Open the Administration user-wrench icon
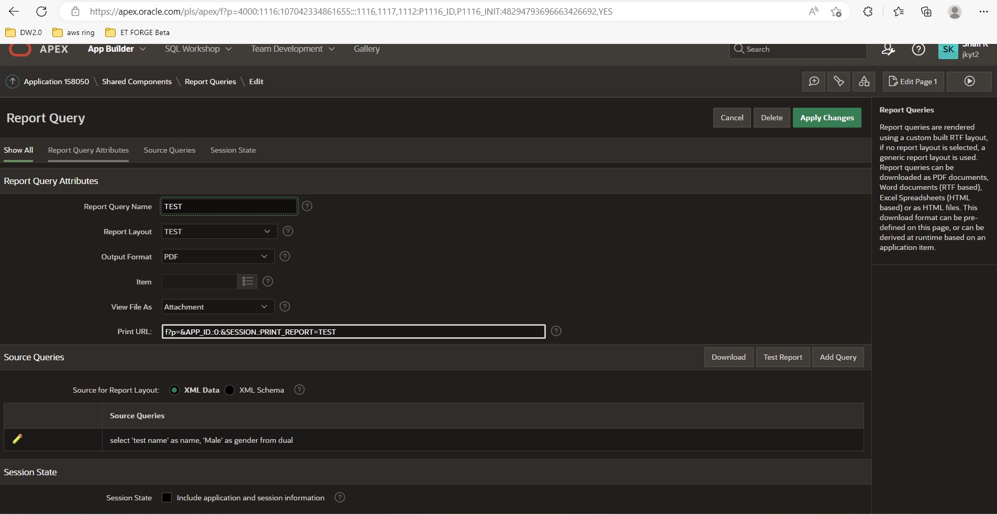 coord(888,49)
